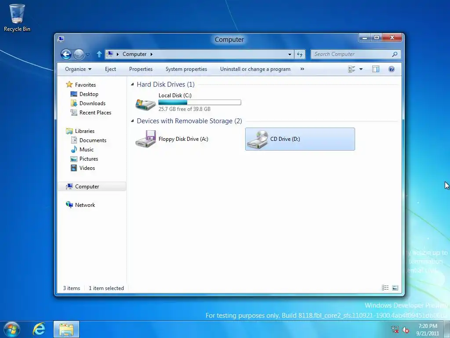Image resolution: width=450 pixels, height=338 pixels.
Task: Click the search magnifier icon
Action: tap(395, 54)
